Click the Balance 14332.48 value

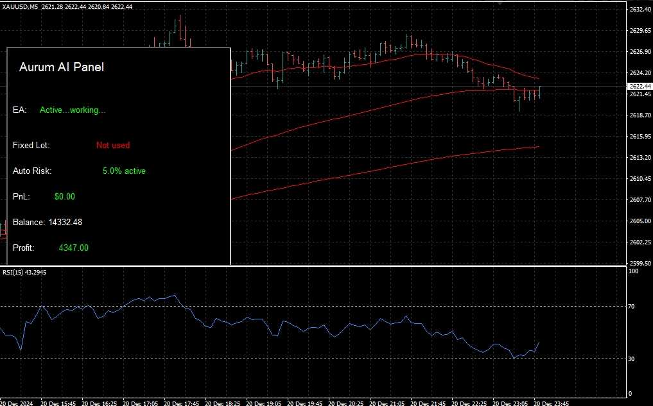point(65,223)
